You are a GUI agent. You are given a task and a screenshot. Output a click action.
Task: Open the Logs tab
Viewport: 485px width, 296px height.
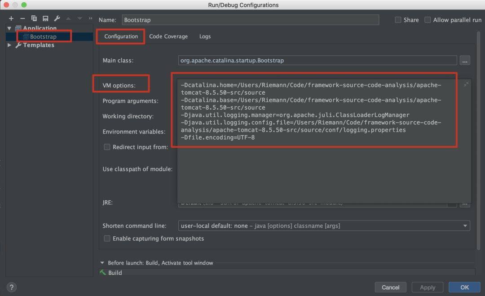205,36
